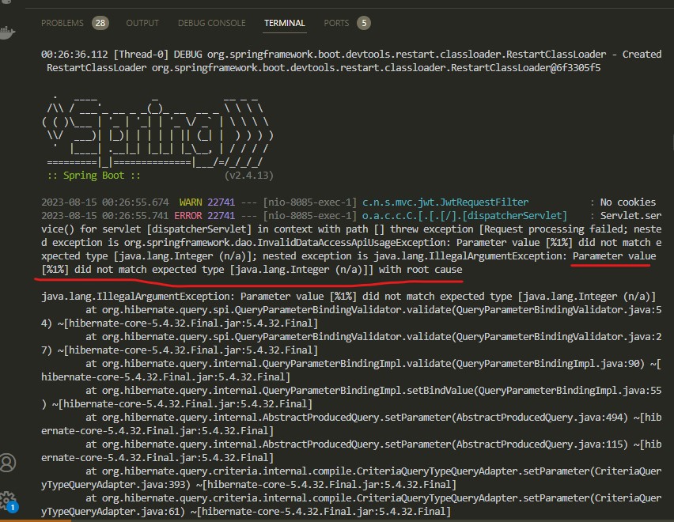674x522 pixels.
Task: Open the Docker view in the activity bar
Action: point(8,32)
